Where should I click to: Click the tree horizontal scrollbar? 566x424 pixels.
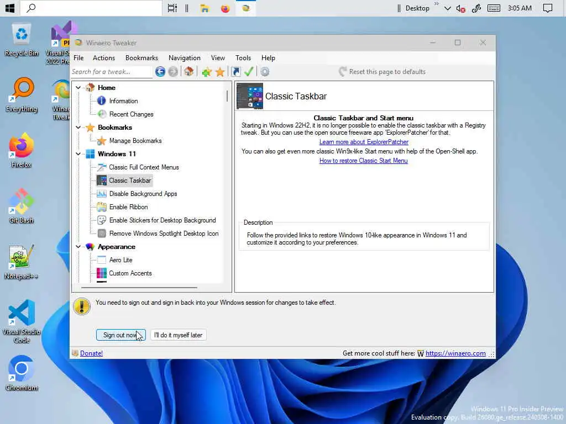[x=139, y=288]
